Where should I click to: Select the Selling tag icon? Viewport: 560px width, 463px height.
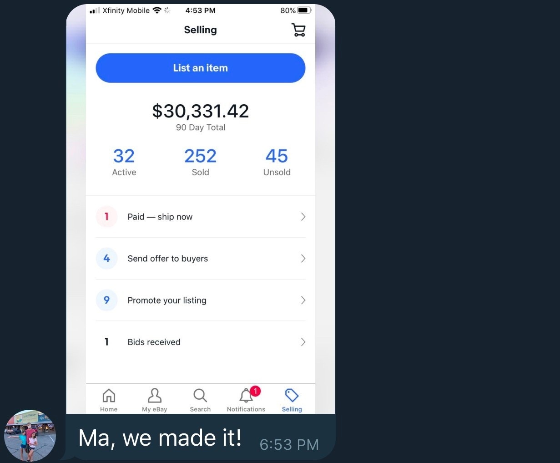292,396
